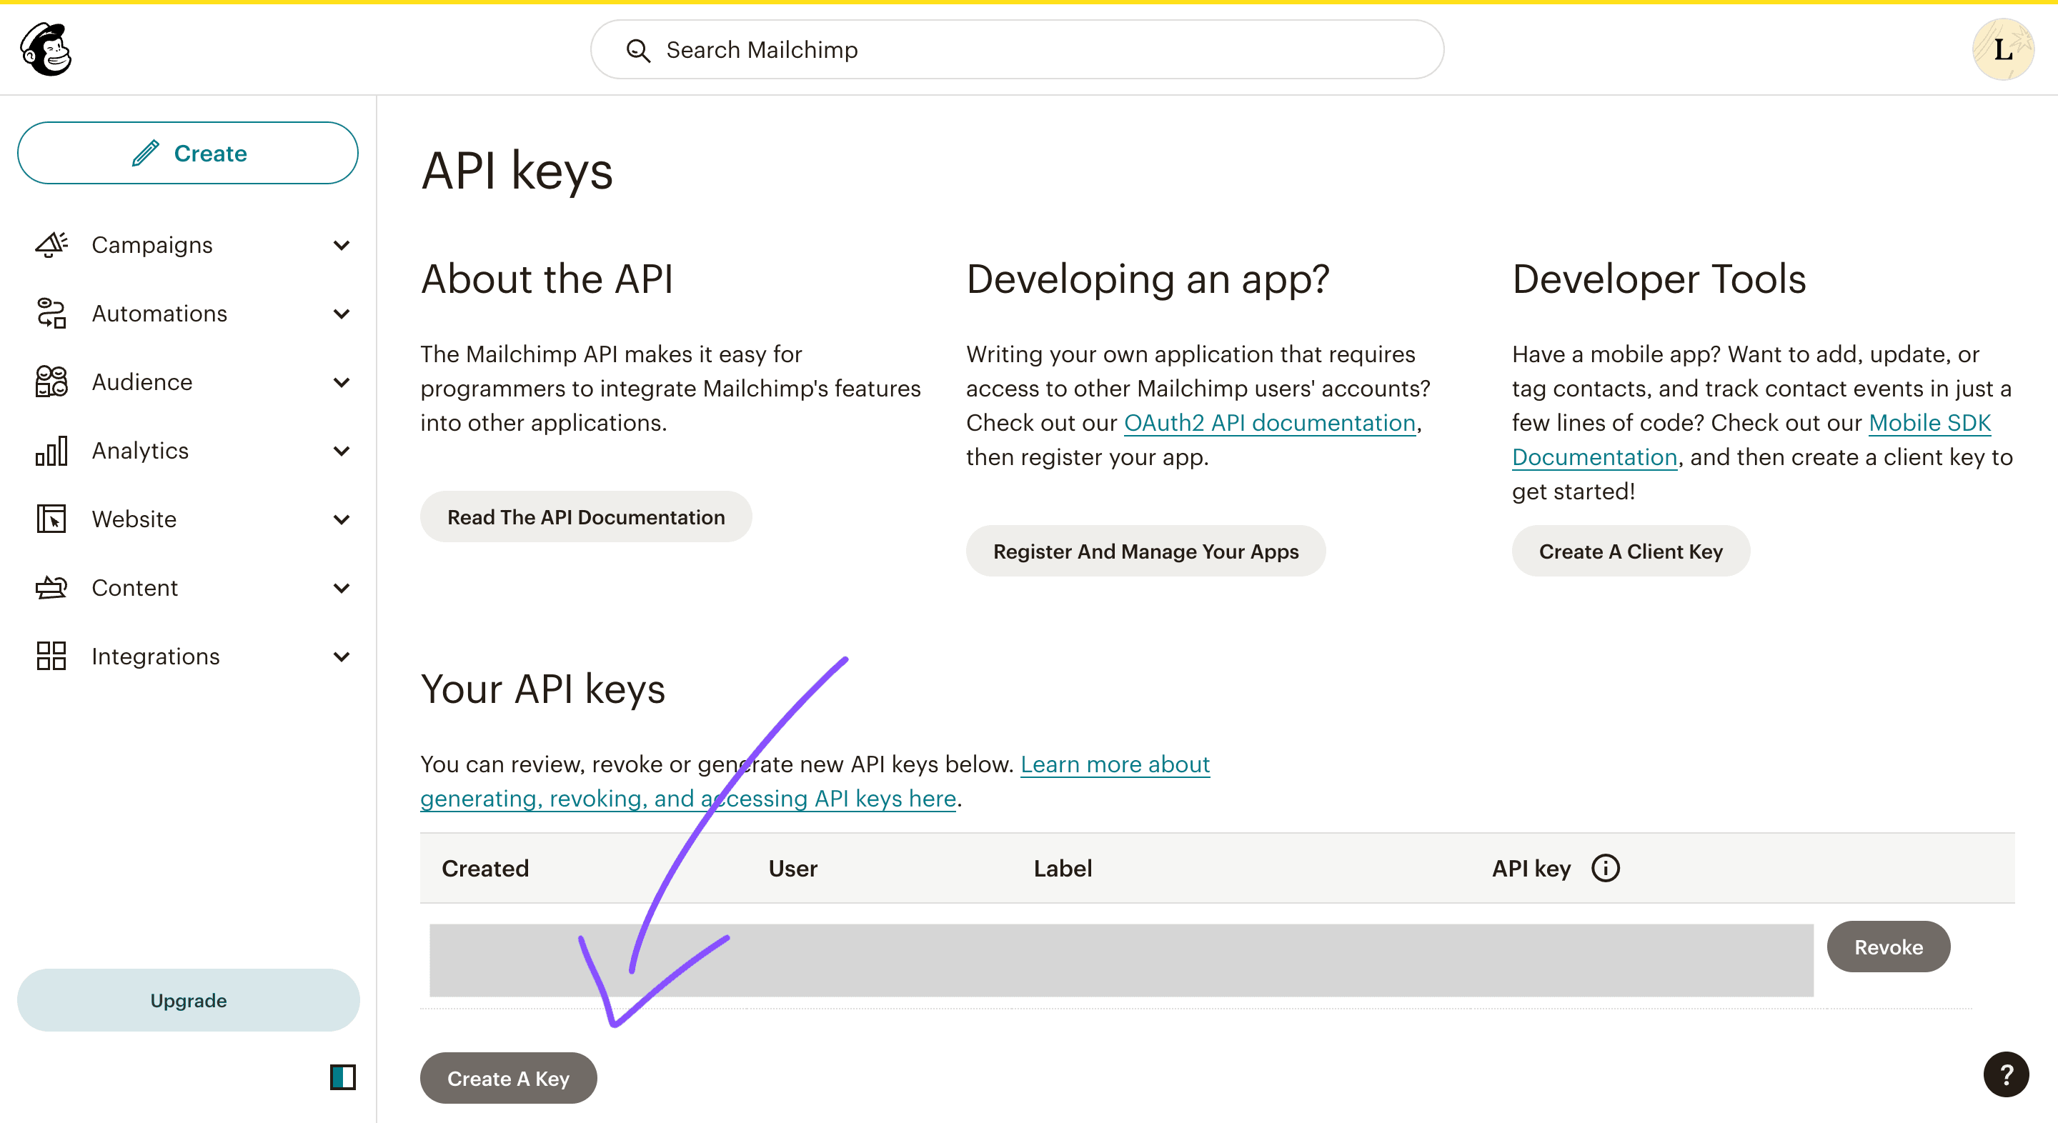Click the Integrations grid icon

[x=52, y=656]
